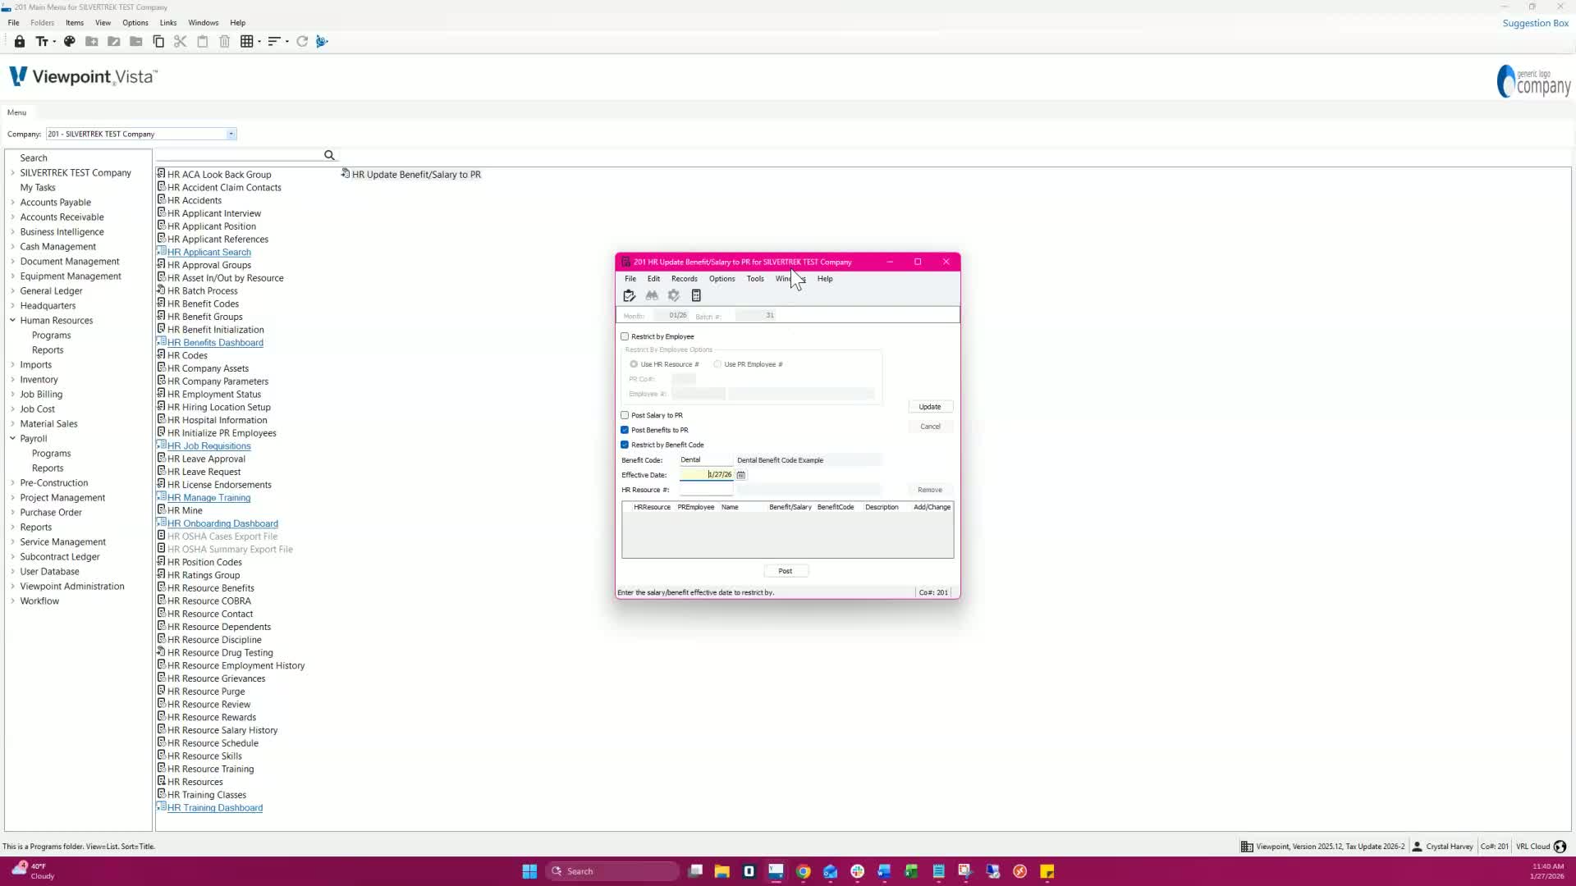Image resolution: width=1576 pixels, height=886 pixels.
Task: Expand the Accounts Payable tree node
Action: 13,203
